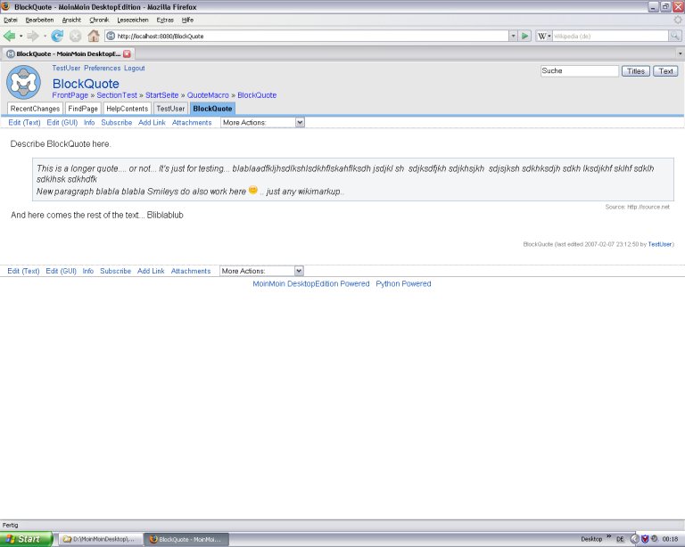Image resolution: width=685 pixels, height=547 pixels.
Task: Select the HelpContents navigation tab
Action: click(127, 109)
